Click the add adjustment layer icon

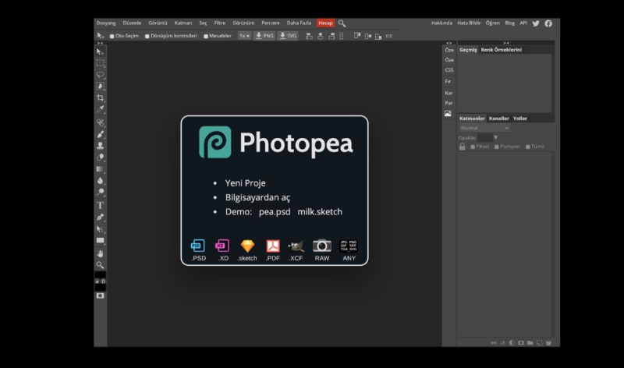click(512, 343)
